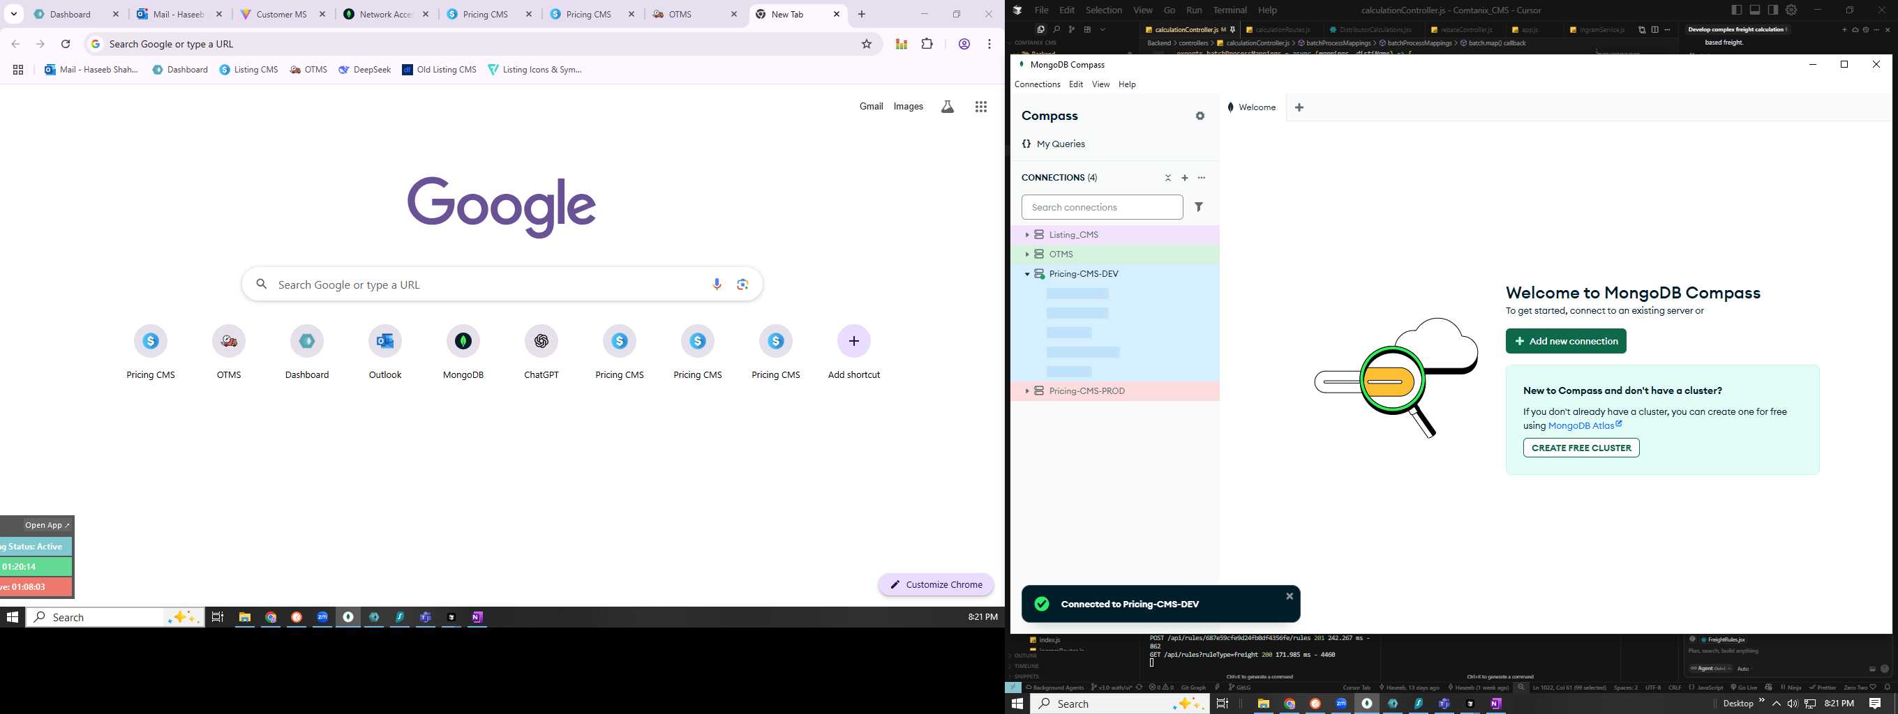Toggle Cursor primary sidebar layout icon
The height and width of the screenshot is (714, 1898).
coord(1737,10)
